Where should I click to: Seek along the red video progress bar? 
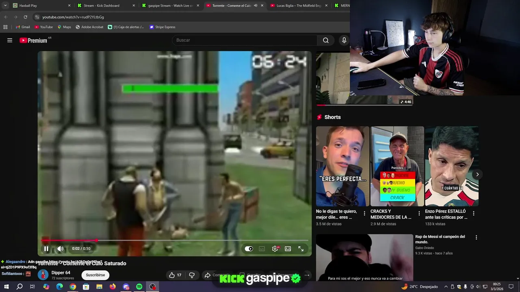tap(175, 240)
